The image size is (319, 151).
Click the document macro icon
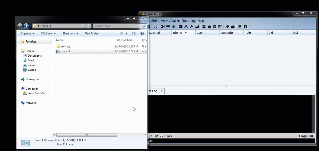point(215,27)
